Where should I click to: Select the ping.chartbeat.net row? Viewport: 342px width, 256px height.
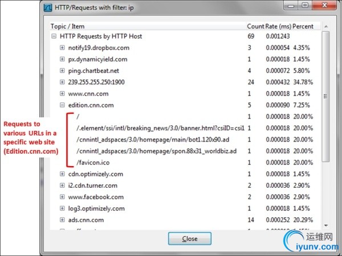(x=185, y=71)
